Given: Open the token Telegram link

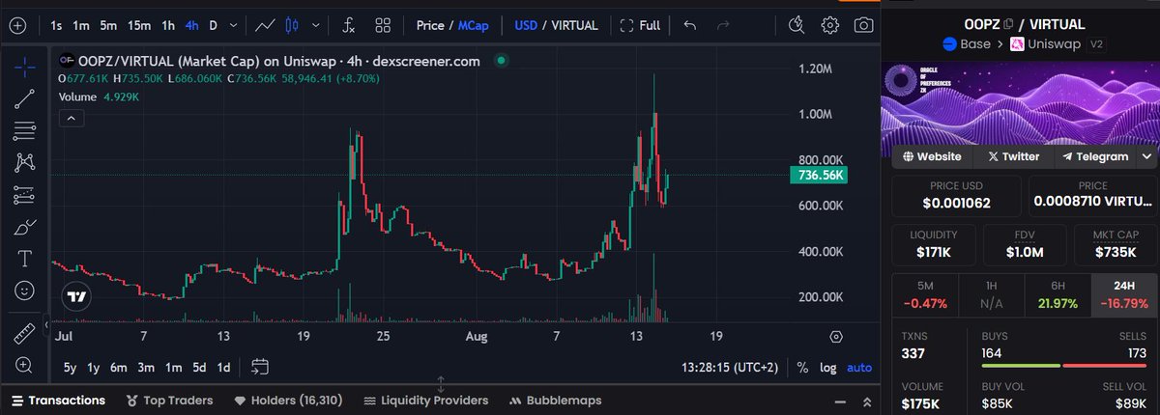Looking at the screenshot, I should pos(1095,156).
